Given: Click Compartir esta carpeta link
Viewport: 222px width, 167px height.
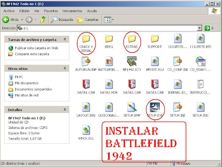Looking at the screenshot, I should 28,54.
